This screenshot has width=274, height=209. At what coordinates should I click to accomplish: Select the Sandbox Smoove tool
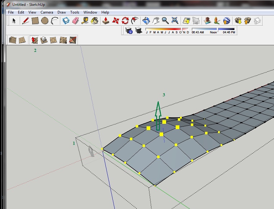(x=34, y=40)
